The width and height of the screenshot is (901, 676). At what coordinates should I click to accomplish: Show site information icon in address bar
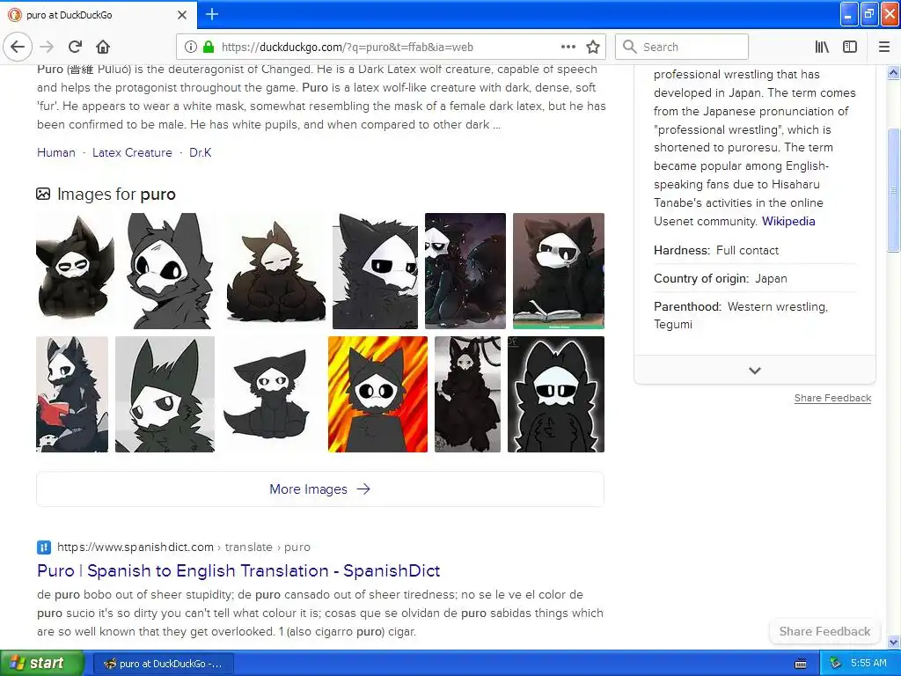click(x=191, y=48)
